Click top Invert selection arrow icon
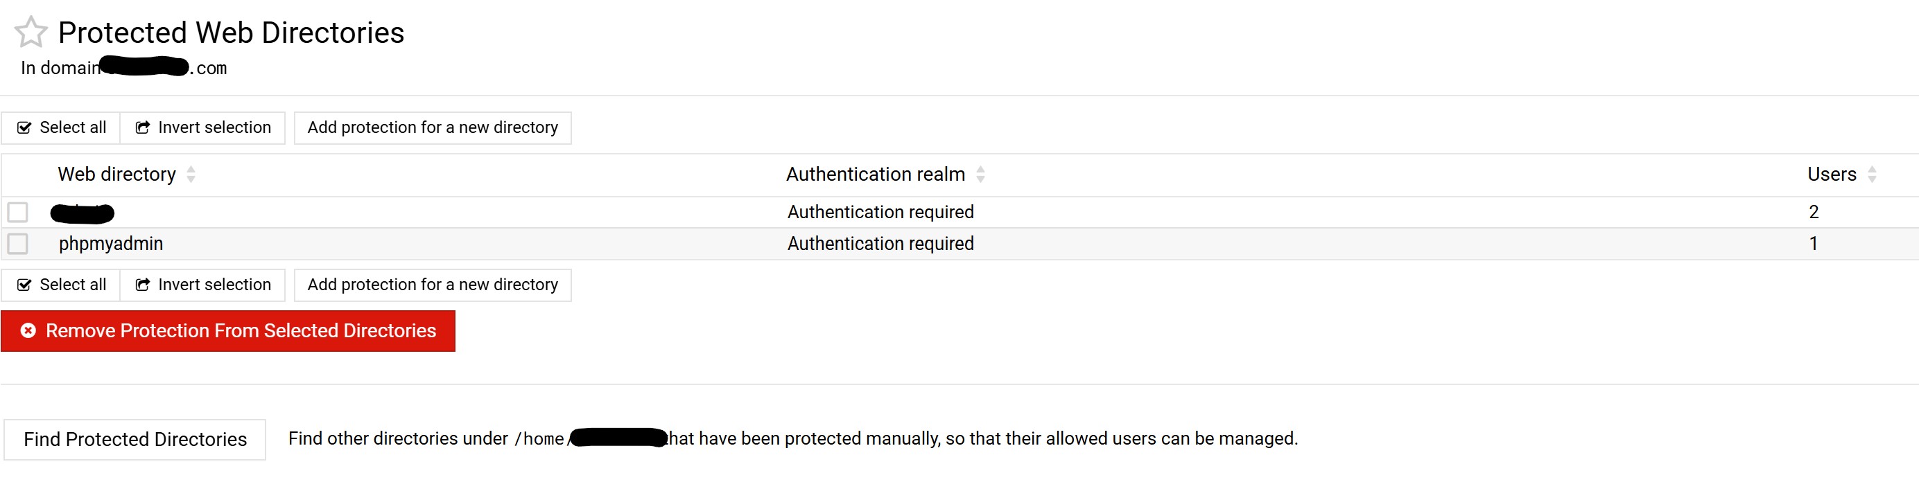The width and height of the screenshot is (1919, 482). [x=142, y=128]
